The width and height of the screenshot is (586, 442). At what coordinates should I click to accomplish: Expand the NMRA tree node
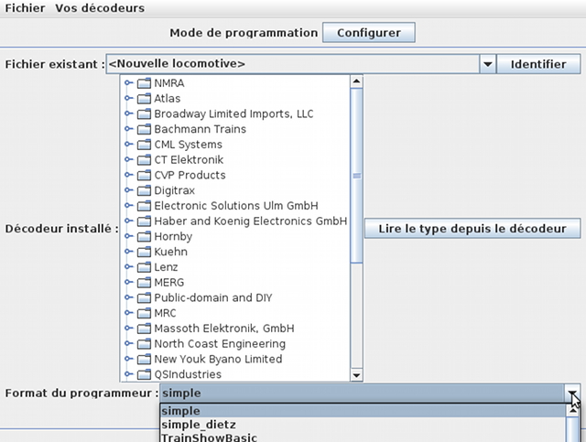pos(128,83)
